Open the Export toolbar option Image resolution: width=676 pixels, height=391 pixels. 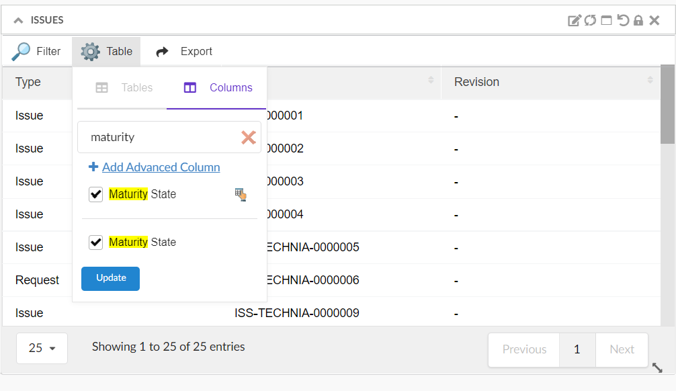pyautogui.click(x=184, y=51)
